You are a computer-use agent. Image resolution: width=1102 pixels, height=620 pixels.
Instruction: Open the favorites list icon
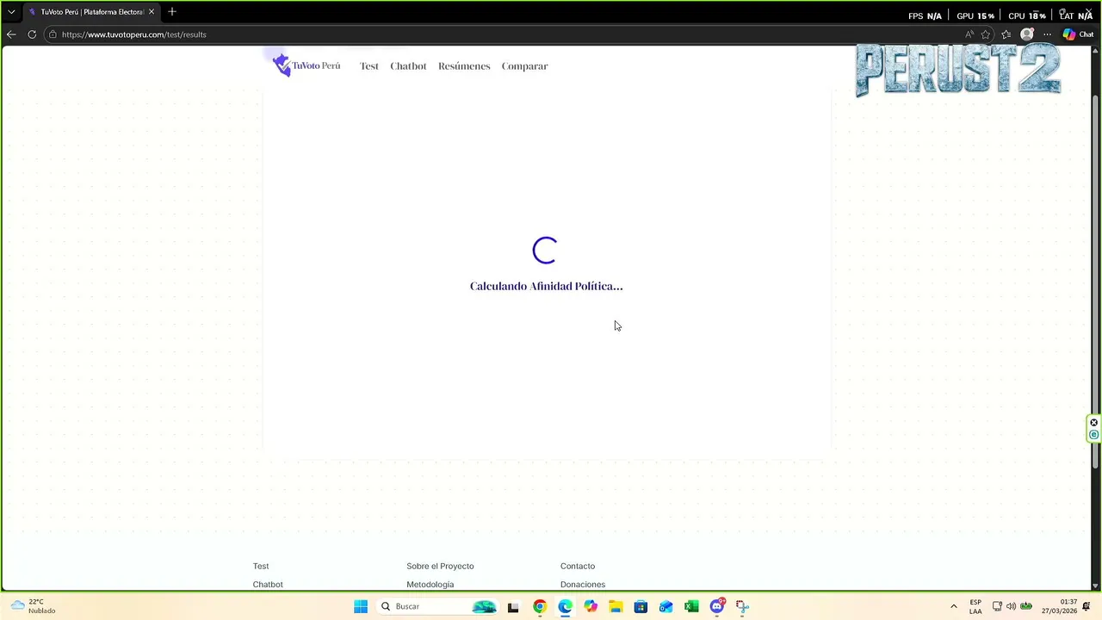(1006, 34)
